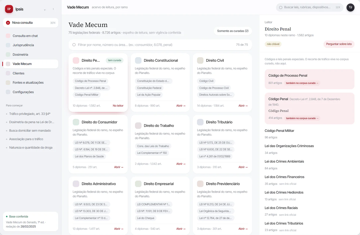
Task: Toggle Somente as curadas filter
Action: (233, 31)
